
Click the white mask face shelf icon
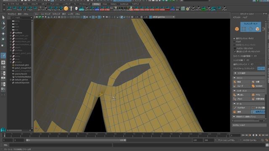pyautogui.click(x=76, y=8)
